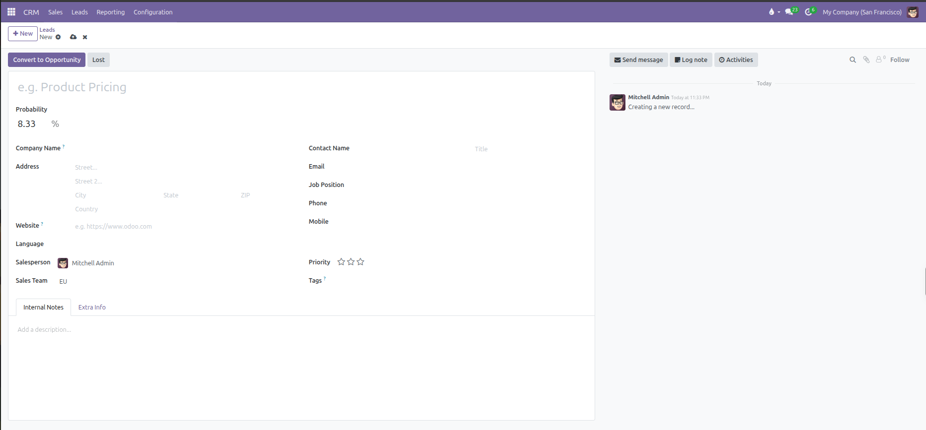This screenshot has height=430, width=926.
Task: Open the Sales menu
Action: pos(55,12)
